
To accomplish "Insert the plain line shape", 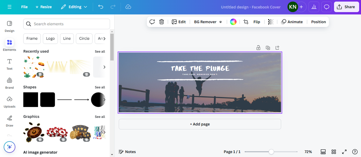I will [65, 100].
